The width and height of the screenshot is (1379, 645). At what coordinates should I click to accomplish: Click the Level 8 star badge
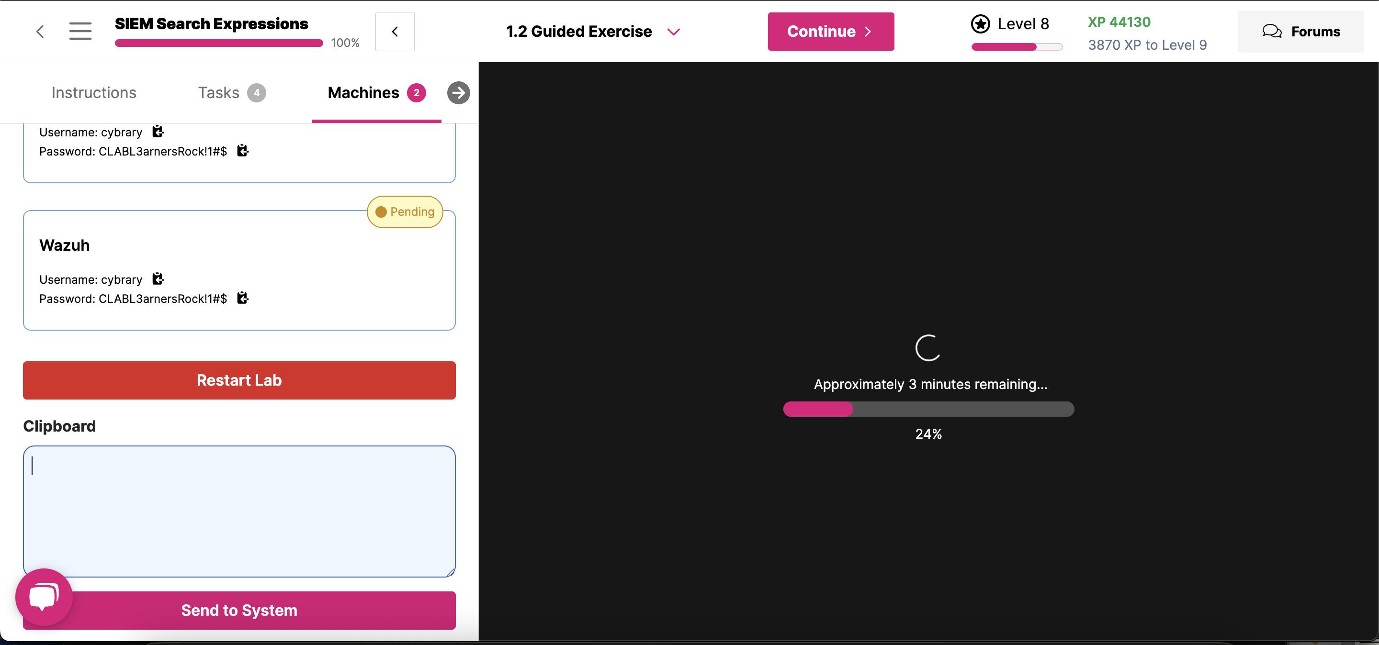pos(980,24)
